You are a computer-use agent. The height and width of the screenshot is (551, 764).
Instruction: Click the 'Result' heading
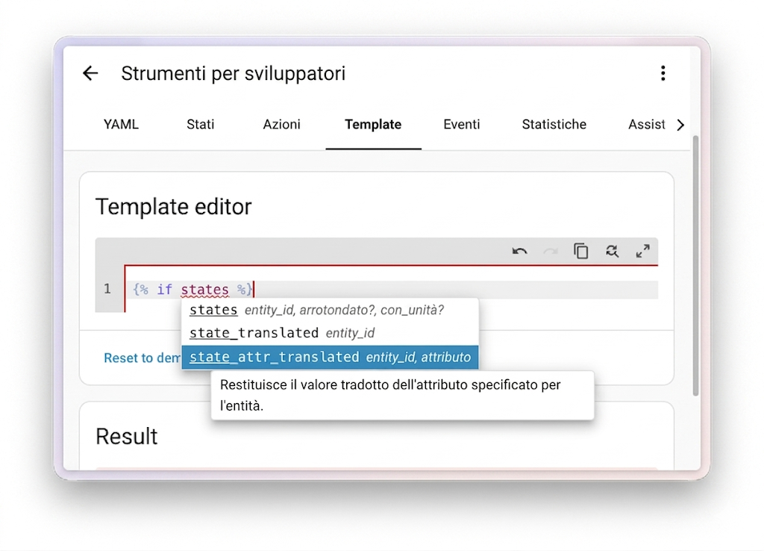point(127,437)
